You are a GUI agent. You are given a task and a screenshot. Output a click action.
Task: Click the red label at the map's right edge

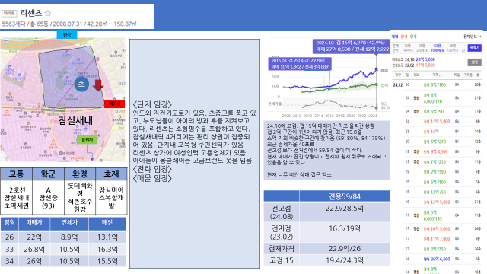click(115, 104)
